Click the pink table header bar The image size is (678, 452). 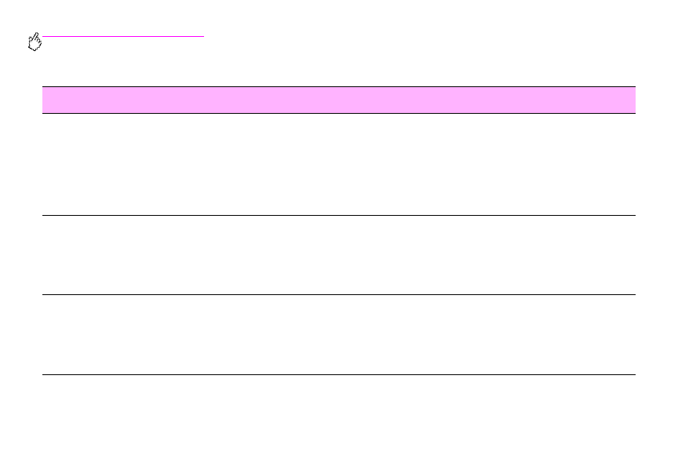tap(338, 100)
